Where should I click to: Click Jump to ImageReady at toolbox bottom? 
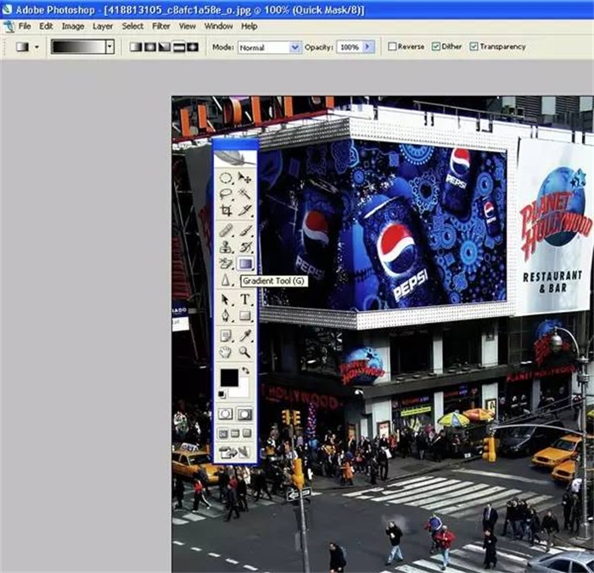[x=233, y=452]
